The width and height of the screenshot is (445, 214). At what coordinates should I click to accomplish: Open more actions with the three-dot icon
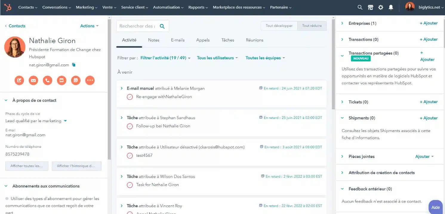coord(90,80)
